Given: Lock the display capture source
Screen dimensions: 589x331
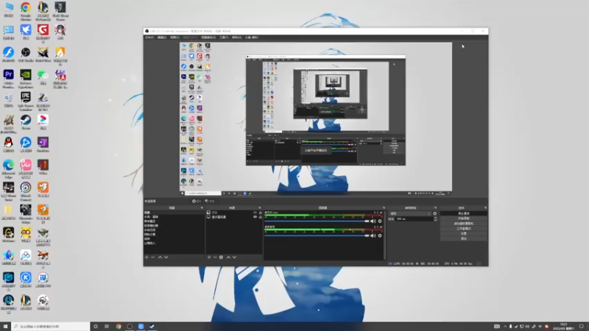Looking at the screenshot, I should 260,217.
